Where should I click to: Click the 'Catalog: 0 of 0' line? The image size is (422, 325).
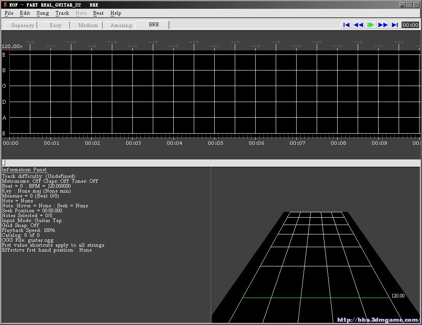coord(21,235)
